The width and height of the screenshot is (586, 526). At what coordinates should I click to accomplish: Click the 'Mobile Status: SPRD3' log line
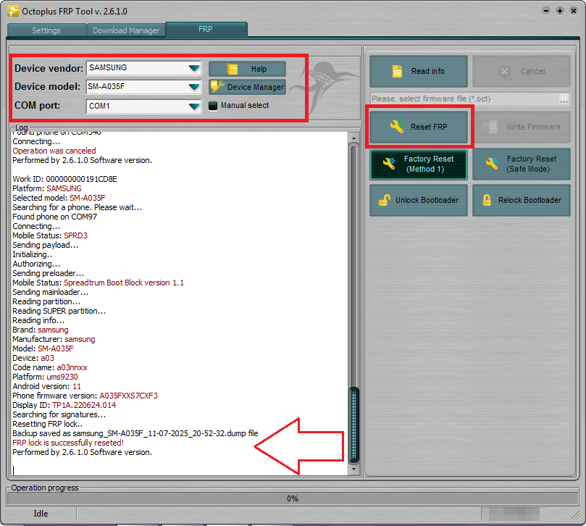(x=50, y=235)
